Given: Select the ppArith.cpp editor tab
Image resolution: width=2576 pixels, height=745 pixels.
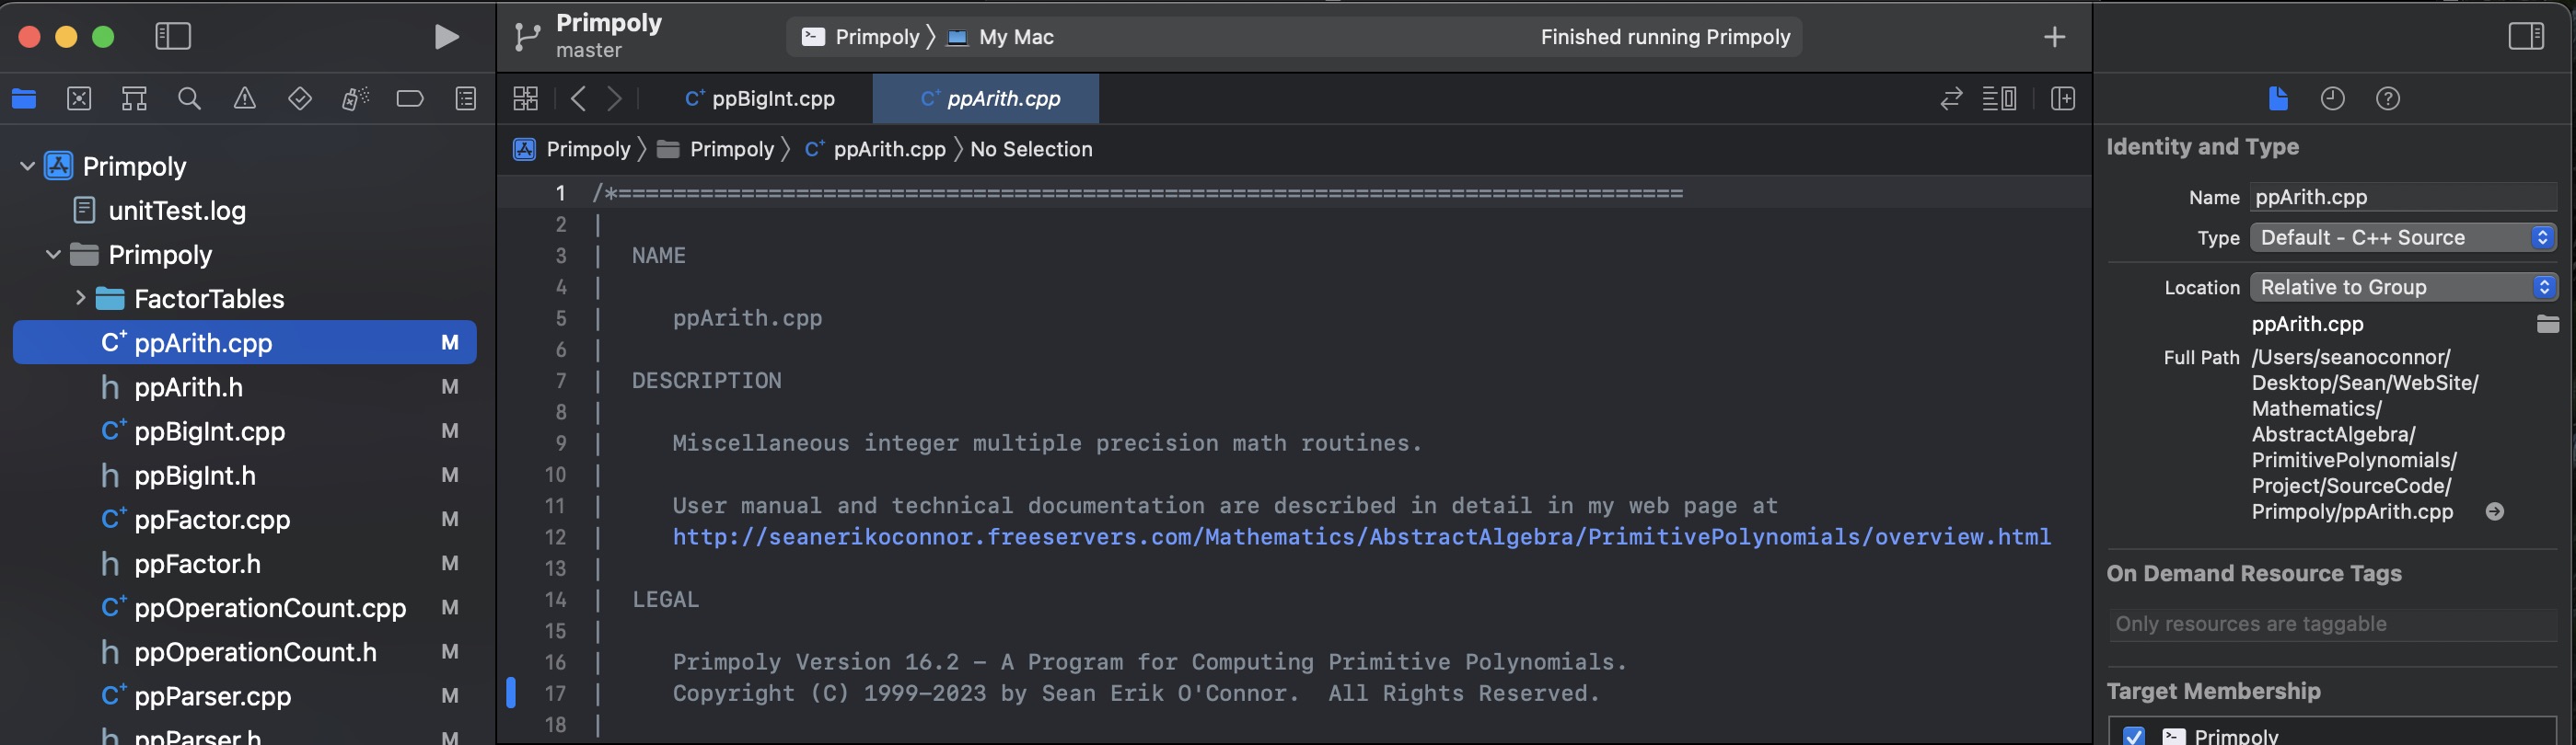Looking at the screenshot, I should (986, 98).
